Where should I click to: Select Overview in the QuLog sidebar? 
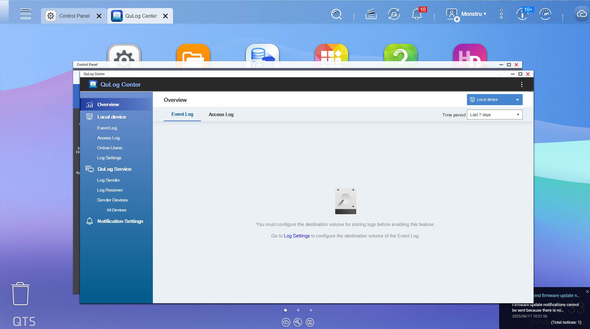coord(116,104)
